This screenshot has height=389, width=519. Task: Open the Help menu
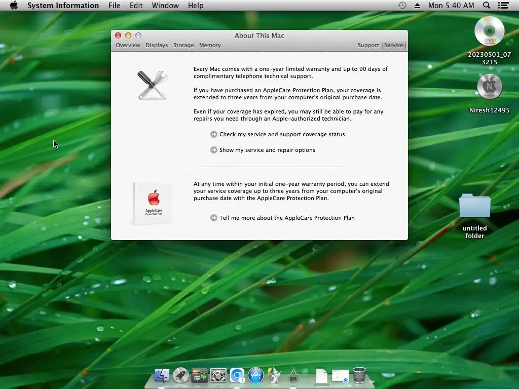click(x=196, y=5)
